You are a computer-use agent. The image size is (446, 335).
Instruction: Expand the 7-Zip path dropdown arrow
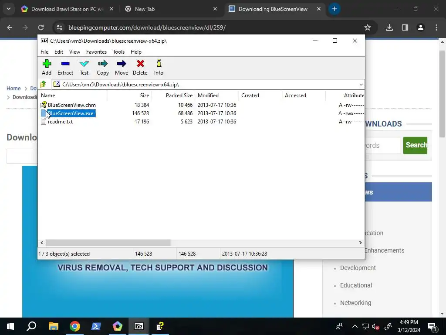pos(361,84)
